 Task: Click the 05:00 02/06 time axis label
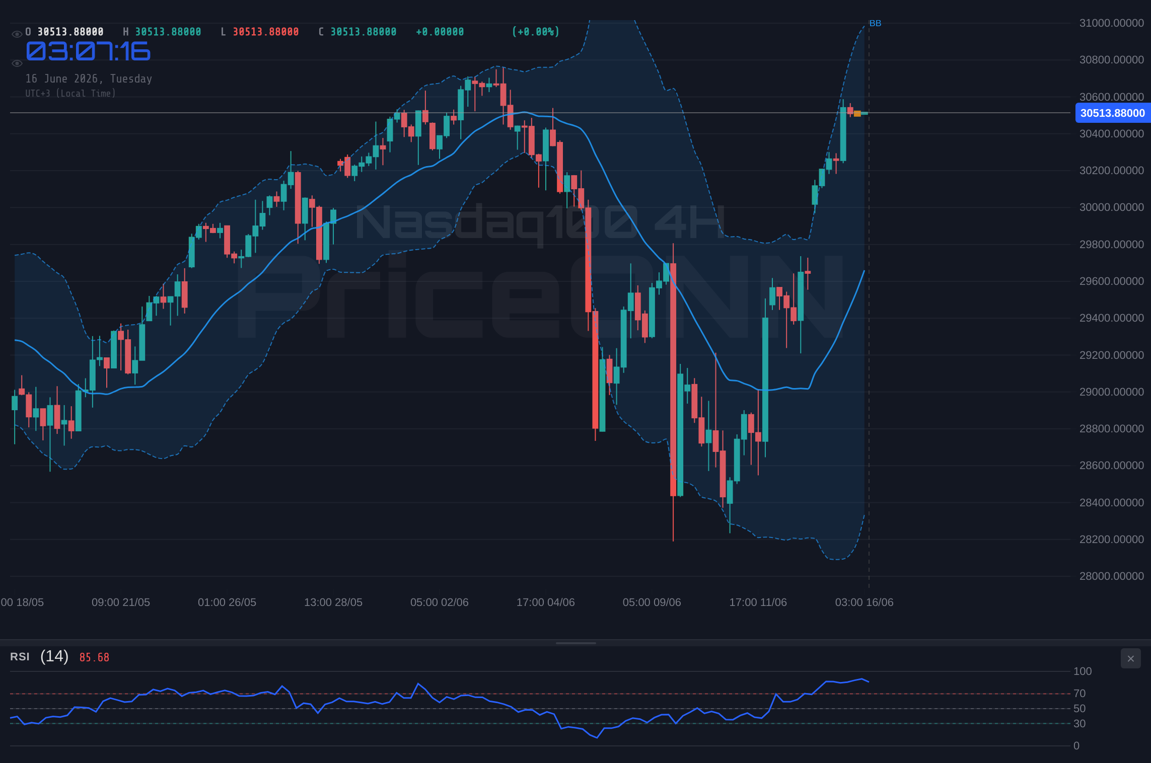pos(440,602)
